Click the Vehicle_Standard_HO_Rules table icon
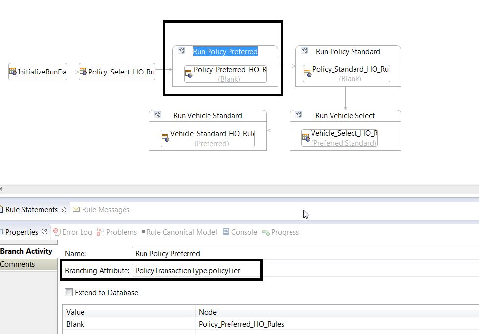The image size is (479, 334). click(165, 138)
